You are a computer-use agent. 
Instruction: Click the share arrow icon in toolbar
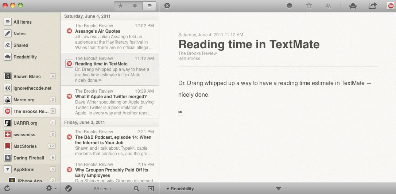pos(372,5)
